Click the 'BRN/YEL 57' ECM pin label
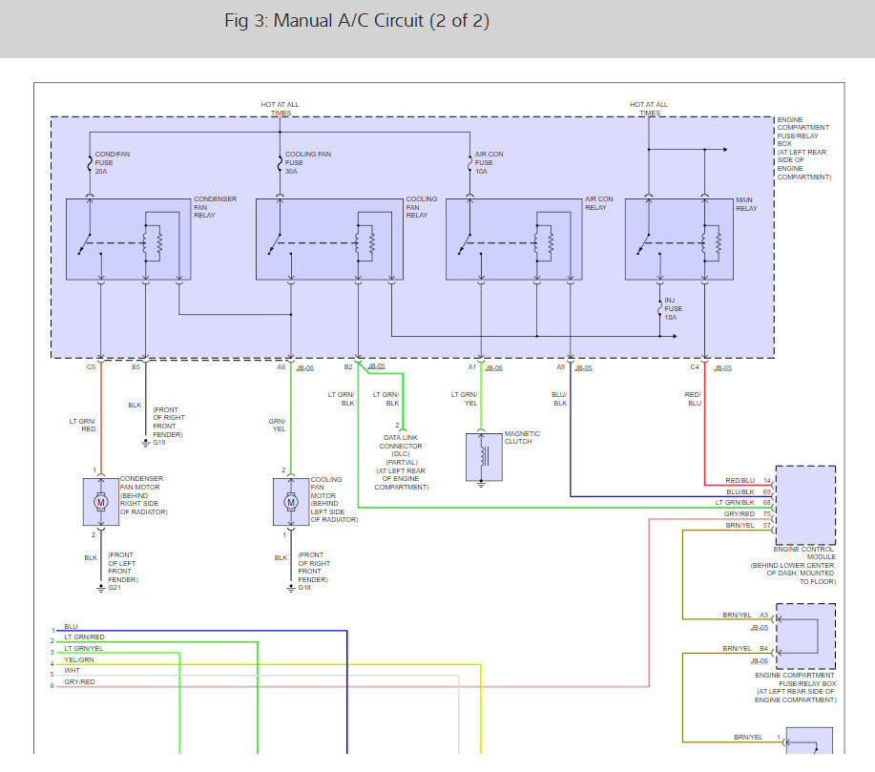 pyautogui.click(x=748, y=526)
